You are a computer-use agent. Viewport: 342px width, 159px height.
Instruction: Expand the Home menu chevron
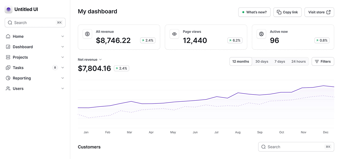pyautogui.click(x=63, y=36)
